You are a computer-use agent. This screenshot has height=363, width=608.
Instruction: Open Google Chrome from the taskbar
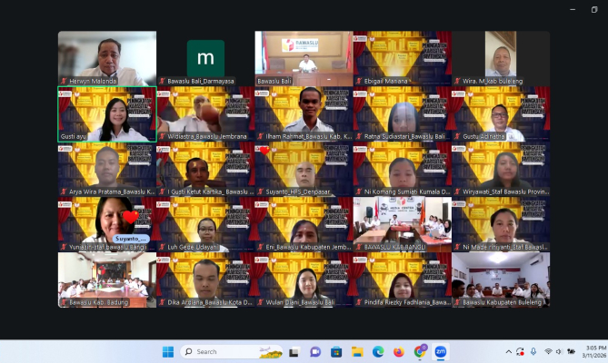(x=419, y=351)
